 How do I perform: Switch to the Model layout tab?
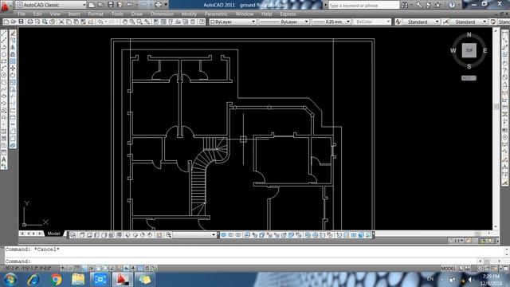[53, 234]
